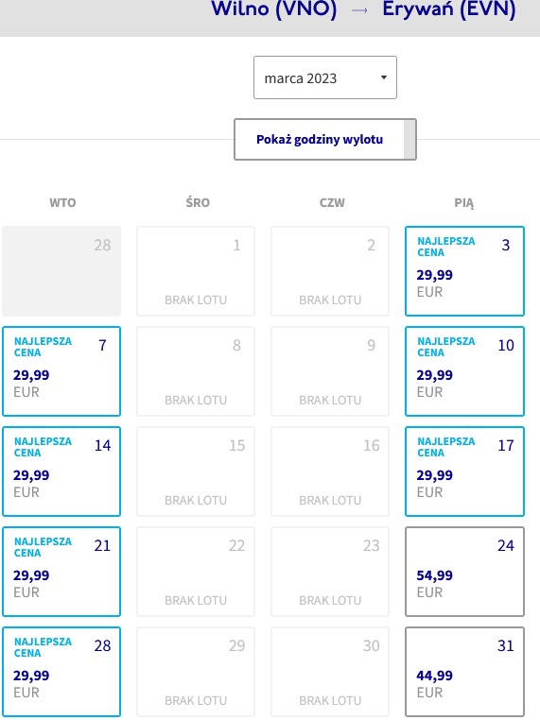Choose March 21 flight date
540x720 pixels.
click(x=61, y=572)
